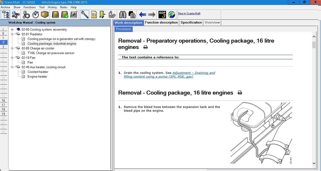Open the Show menu
321x171 pixels.
point(17,7)
